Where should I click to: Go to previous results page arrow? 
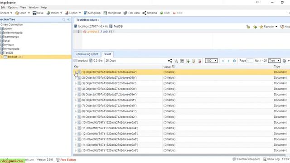click(x=223, y=61)
